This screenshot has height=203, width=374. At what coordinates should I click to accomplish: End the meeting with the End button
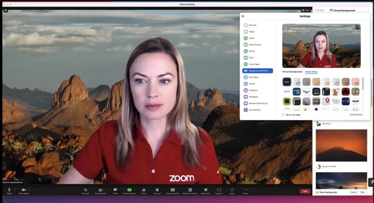point(305,191)
